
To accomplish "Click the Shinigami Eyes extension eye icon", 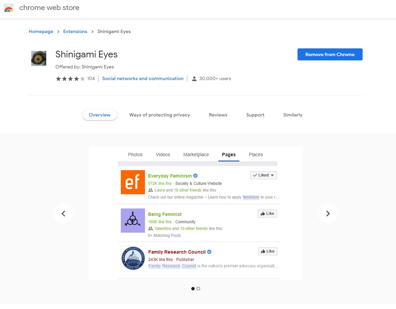I will (39, 58).
